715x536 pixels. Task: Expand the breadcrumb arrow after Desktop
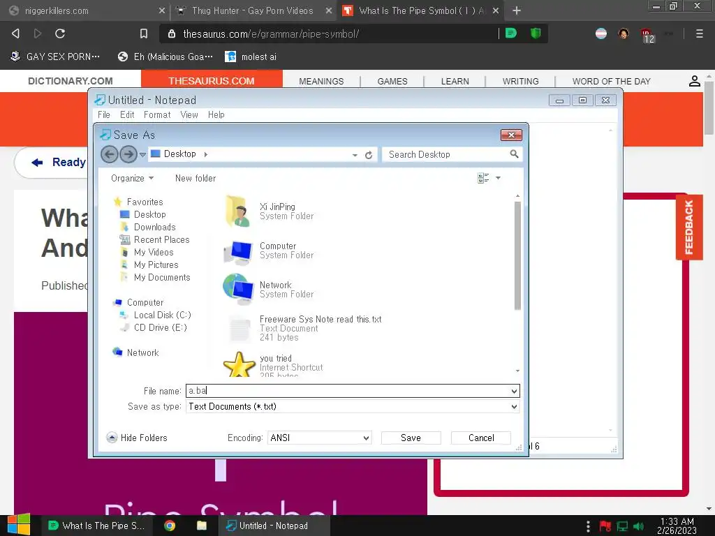(x=206, y=154)
